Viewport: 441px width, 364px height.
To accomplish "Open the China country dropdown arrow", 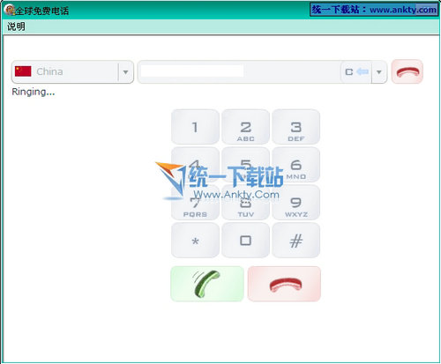I will click(x=125, y=72).
